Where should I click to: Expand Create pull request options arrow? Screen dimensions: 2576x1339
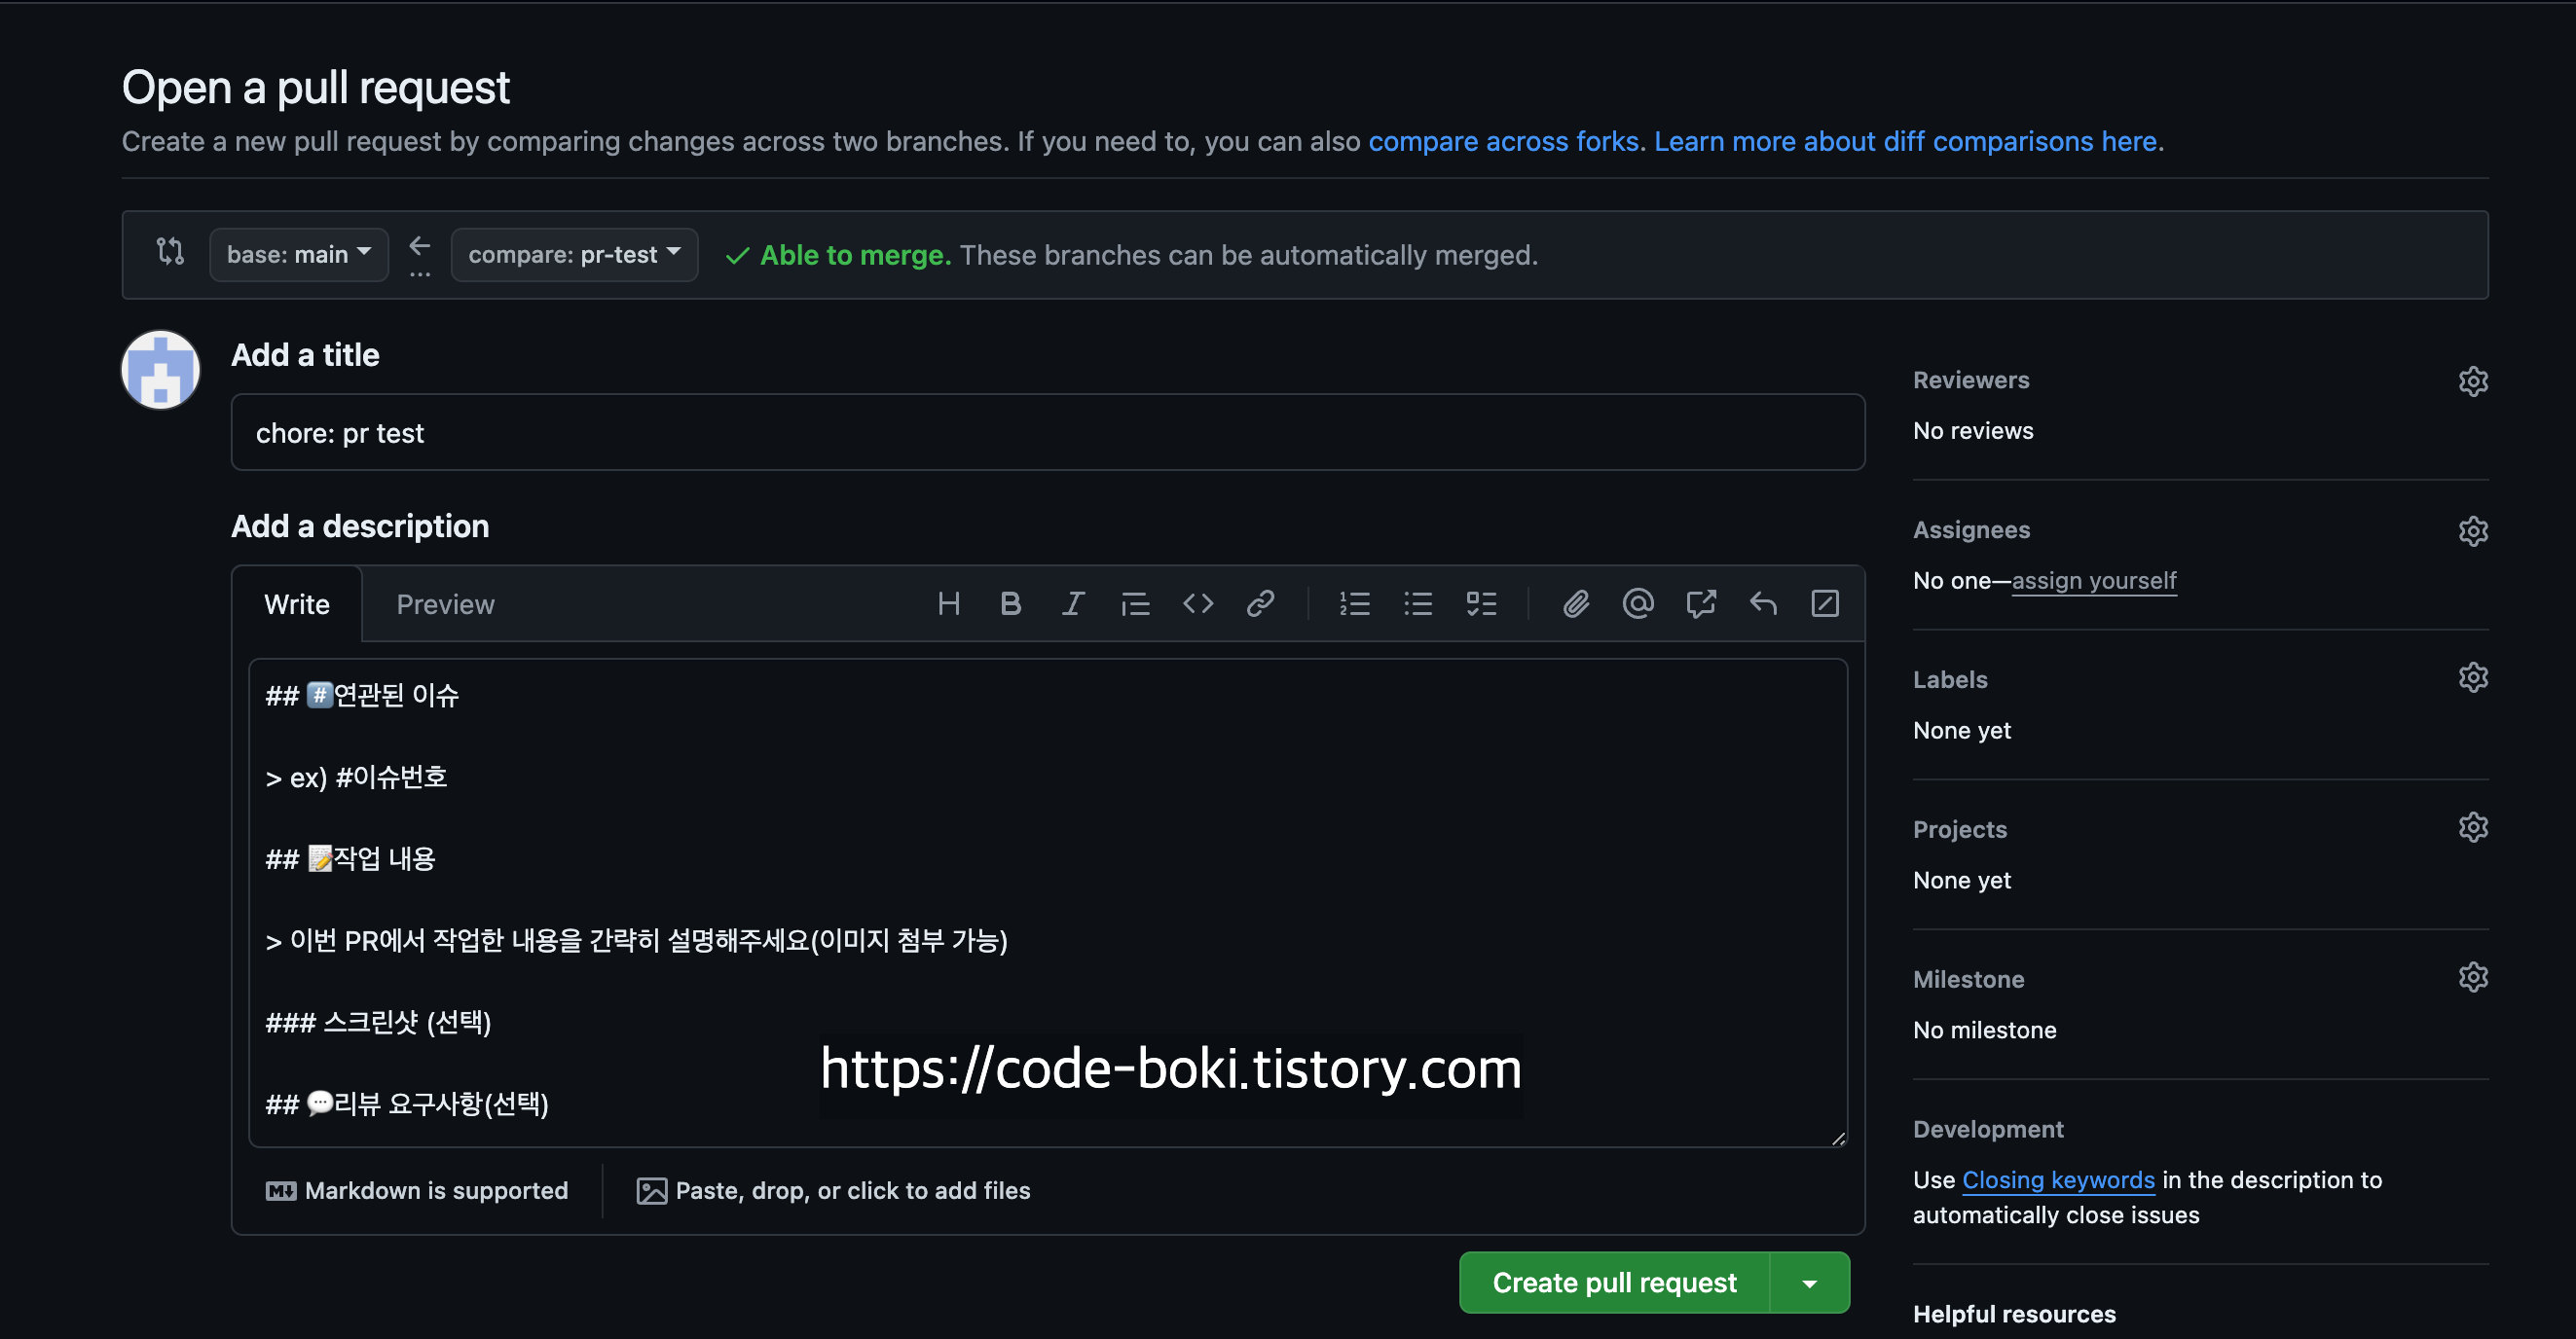(1809, 1283)
